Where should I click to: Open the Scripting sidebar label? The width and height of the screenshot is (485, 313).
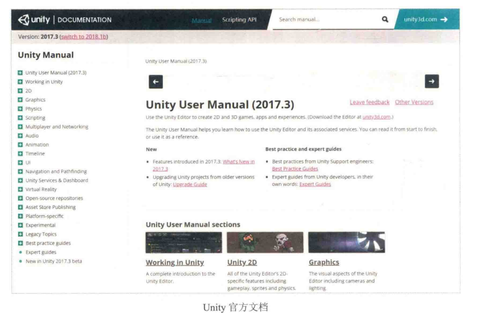[35, 118]
